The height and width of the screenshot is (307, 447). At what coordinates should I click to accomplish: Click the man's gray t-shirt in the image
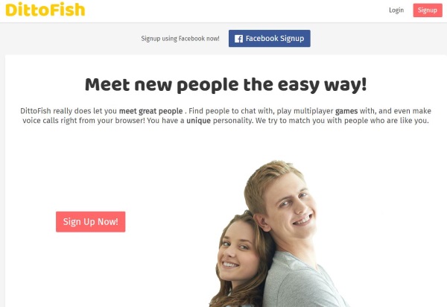(x=302, y=282)
